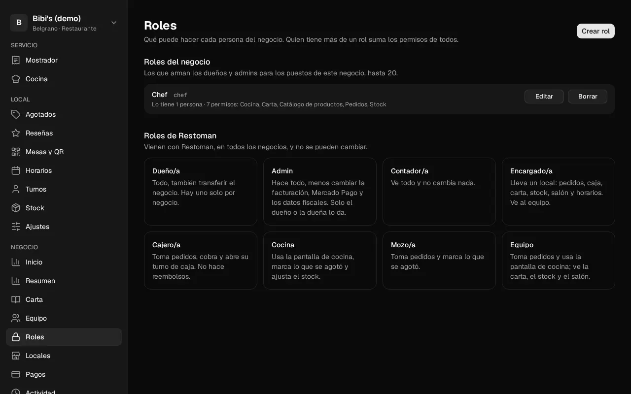Click the Agotados tag icon
631x394 pixels.
16,114
